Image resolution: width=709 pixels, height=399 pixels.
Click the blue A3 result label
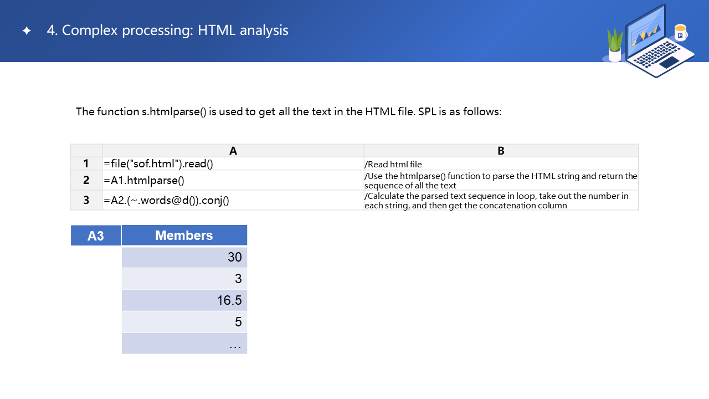click(96, 236)
